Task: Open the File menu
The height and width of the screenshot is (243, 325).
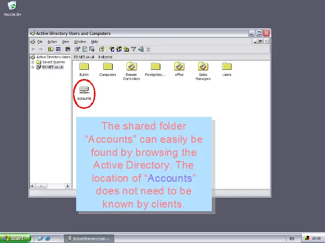Action: (40, 42)
